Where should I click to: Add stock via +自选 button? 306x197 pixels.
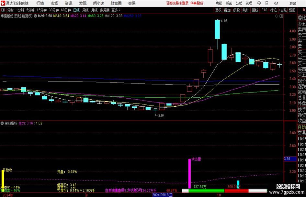pos(283,10)
